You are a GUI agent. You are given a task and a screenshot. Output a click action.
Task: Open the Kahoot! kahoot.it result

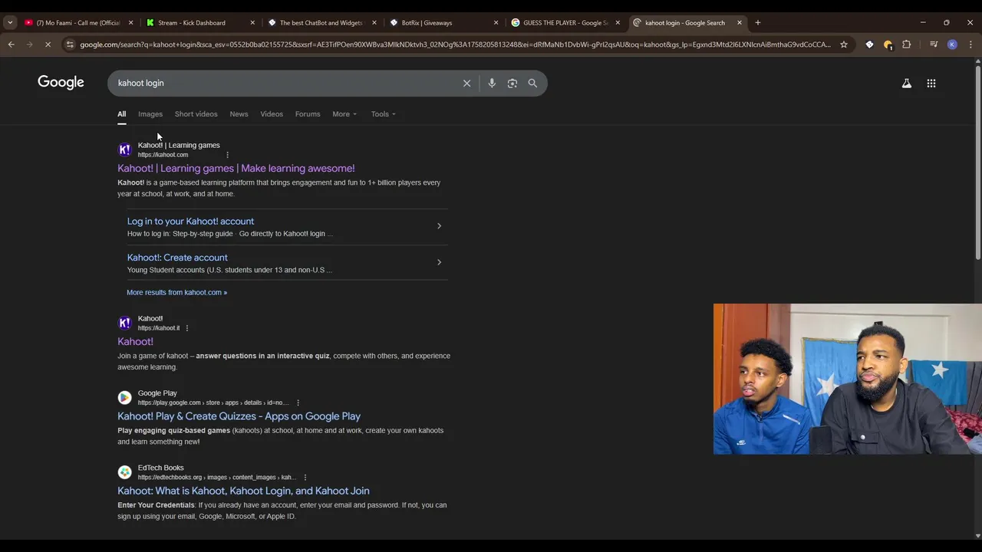pyautogui.click(x=135, y=342)
